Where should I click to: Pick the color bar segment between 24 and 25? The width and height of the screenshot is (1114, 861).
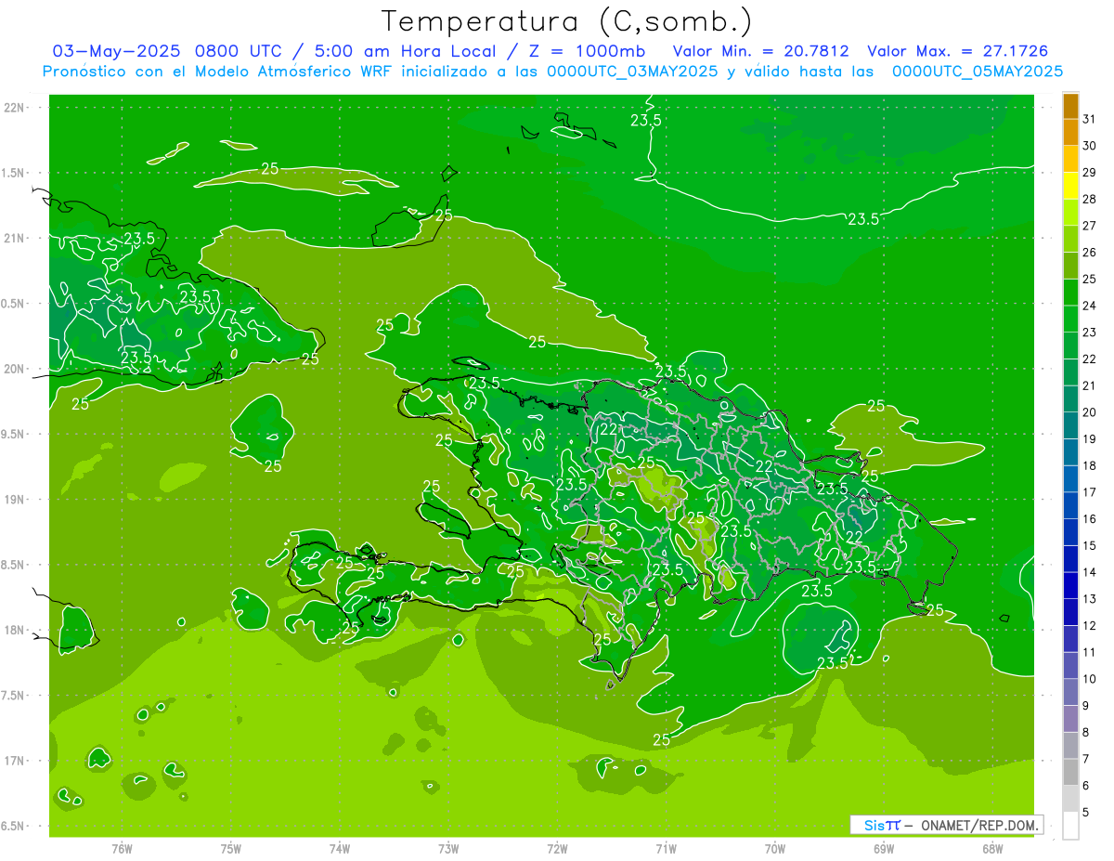coord(1070,293)
